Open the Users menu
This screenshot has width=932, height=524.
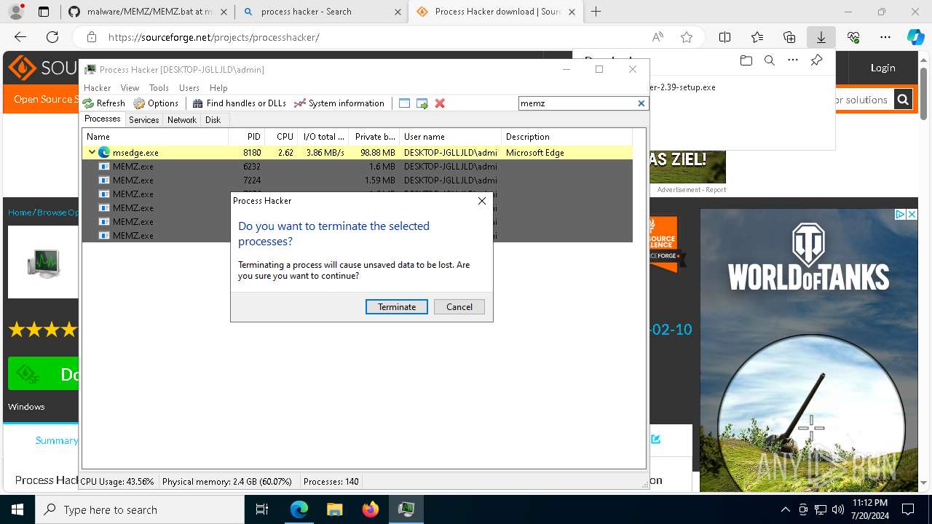click(189, 87)
